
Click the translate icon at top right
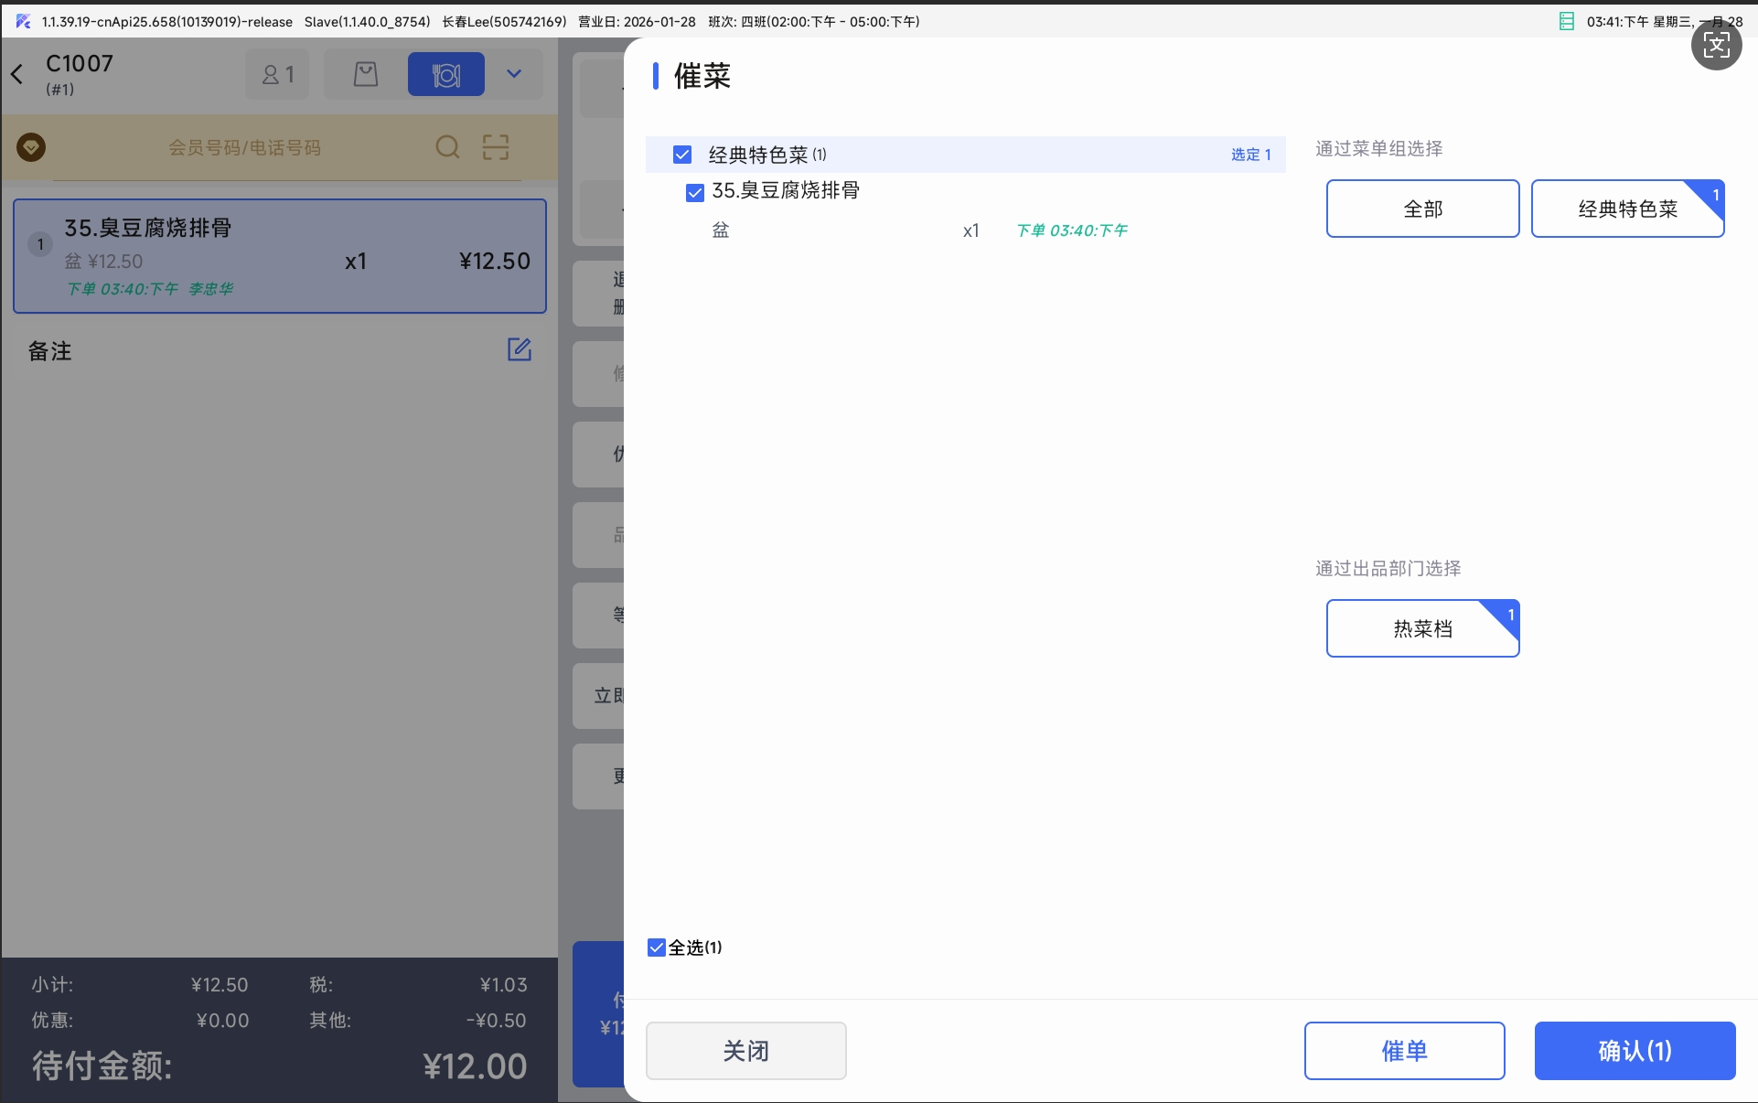1716,45
